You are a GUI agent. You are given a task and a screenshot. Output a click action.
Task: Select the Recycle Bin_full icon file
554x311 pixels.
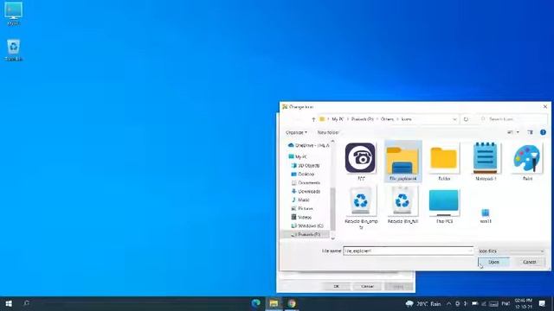click(403, 206)
